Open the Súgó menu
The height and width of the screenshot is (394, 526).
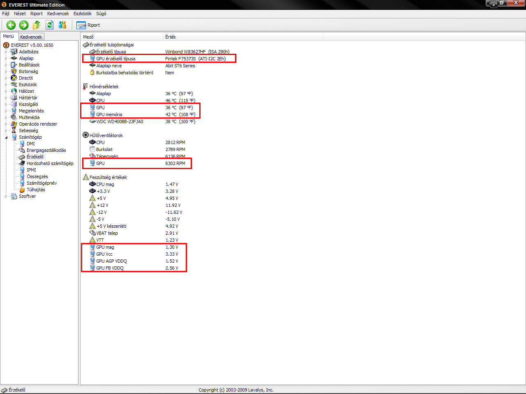[101, 14]
